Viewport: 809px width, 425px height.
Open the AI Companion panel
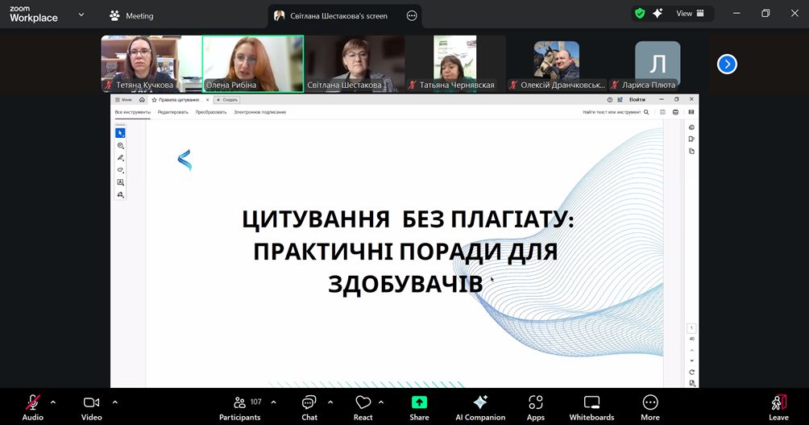(480, 406)
